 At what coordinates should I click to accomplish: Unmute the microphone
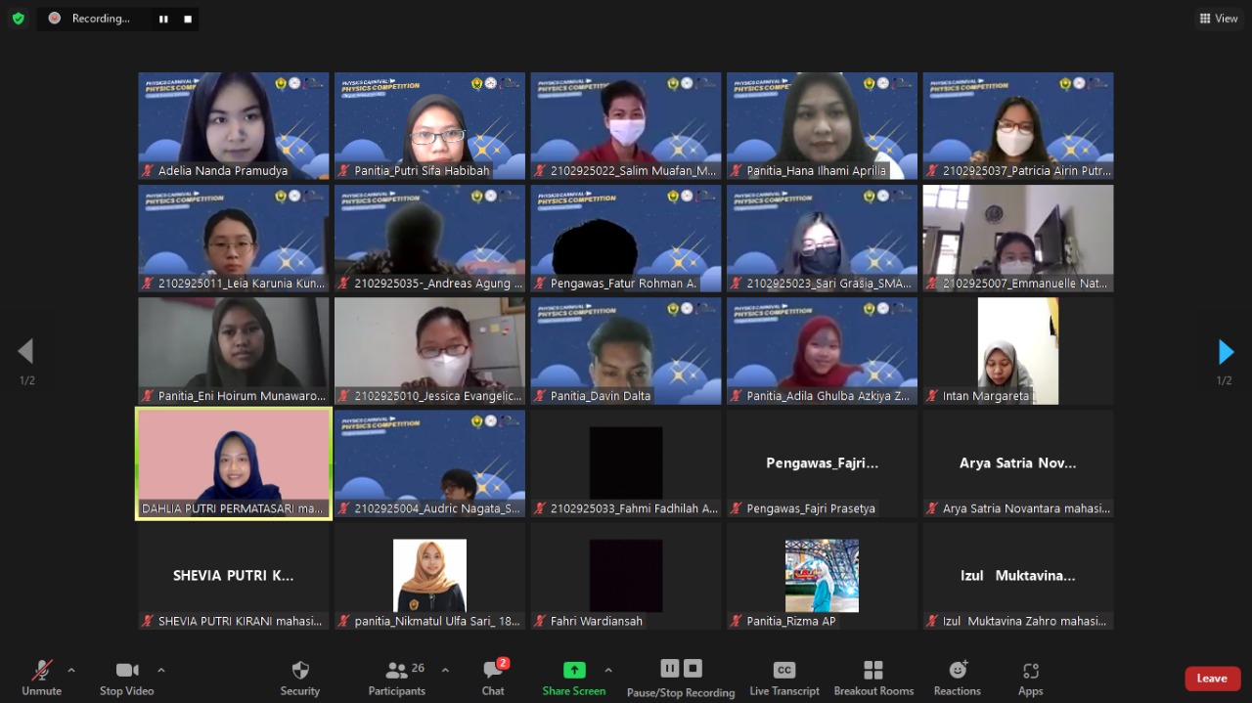pos(41,670)
